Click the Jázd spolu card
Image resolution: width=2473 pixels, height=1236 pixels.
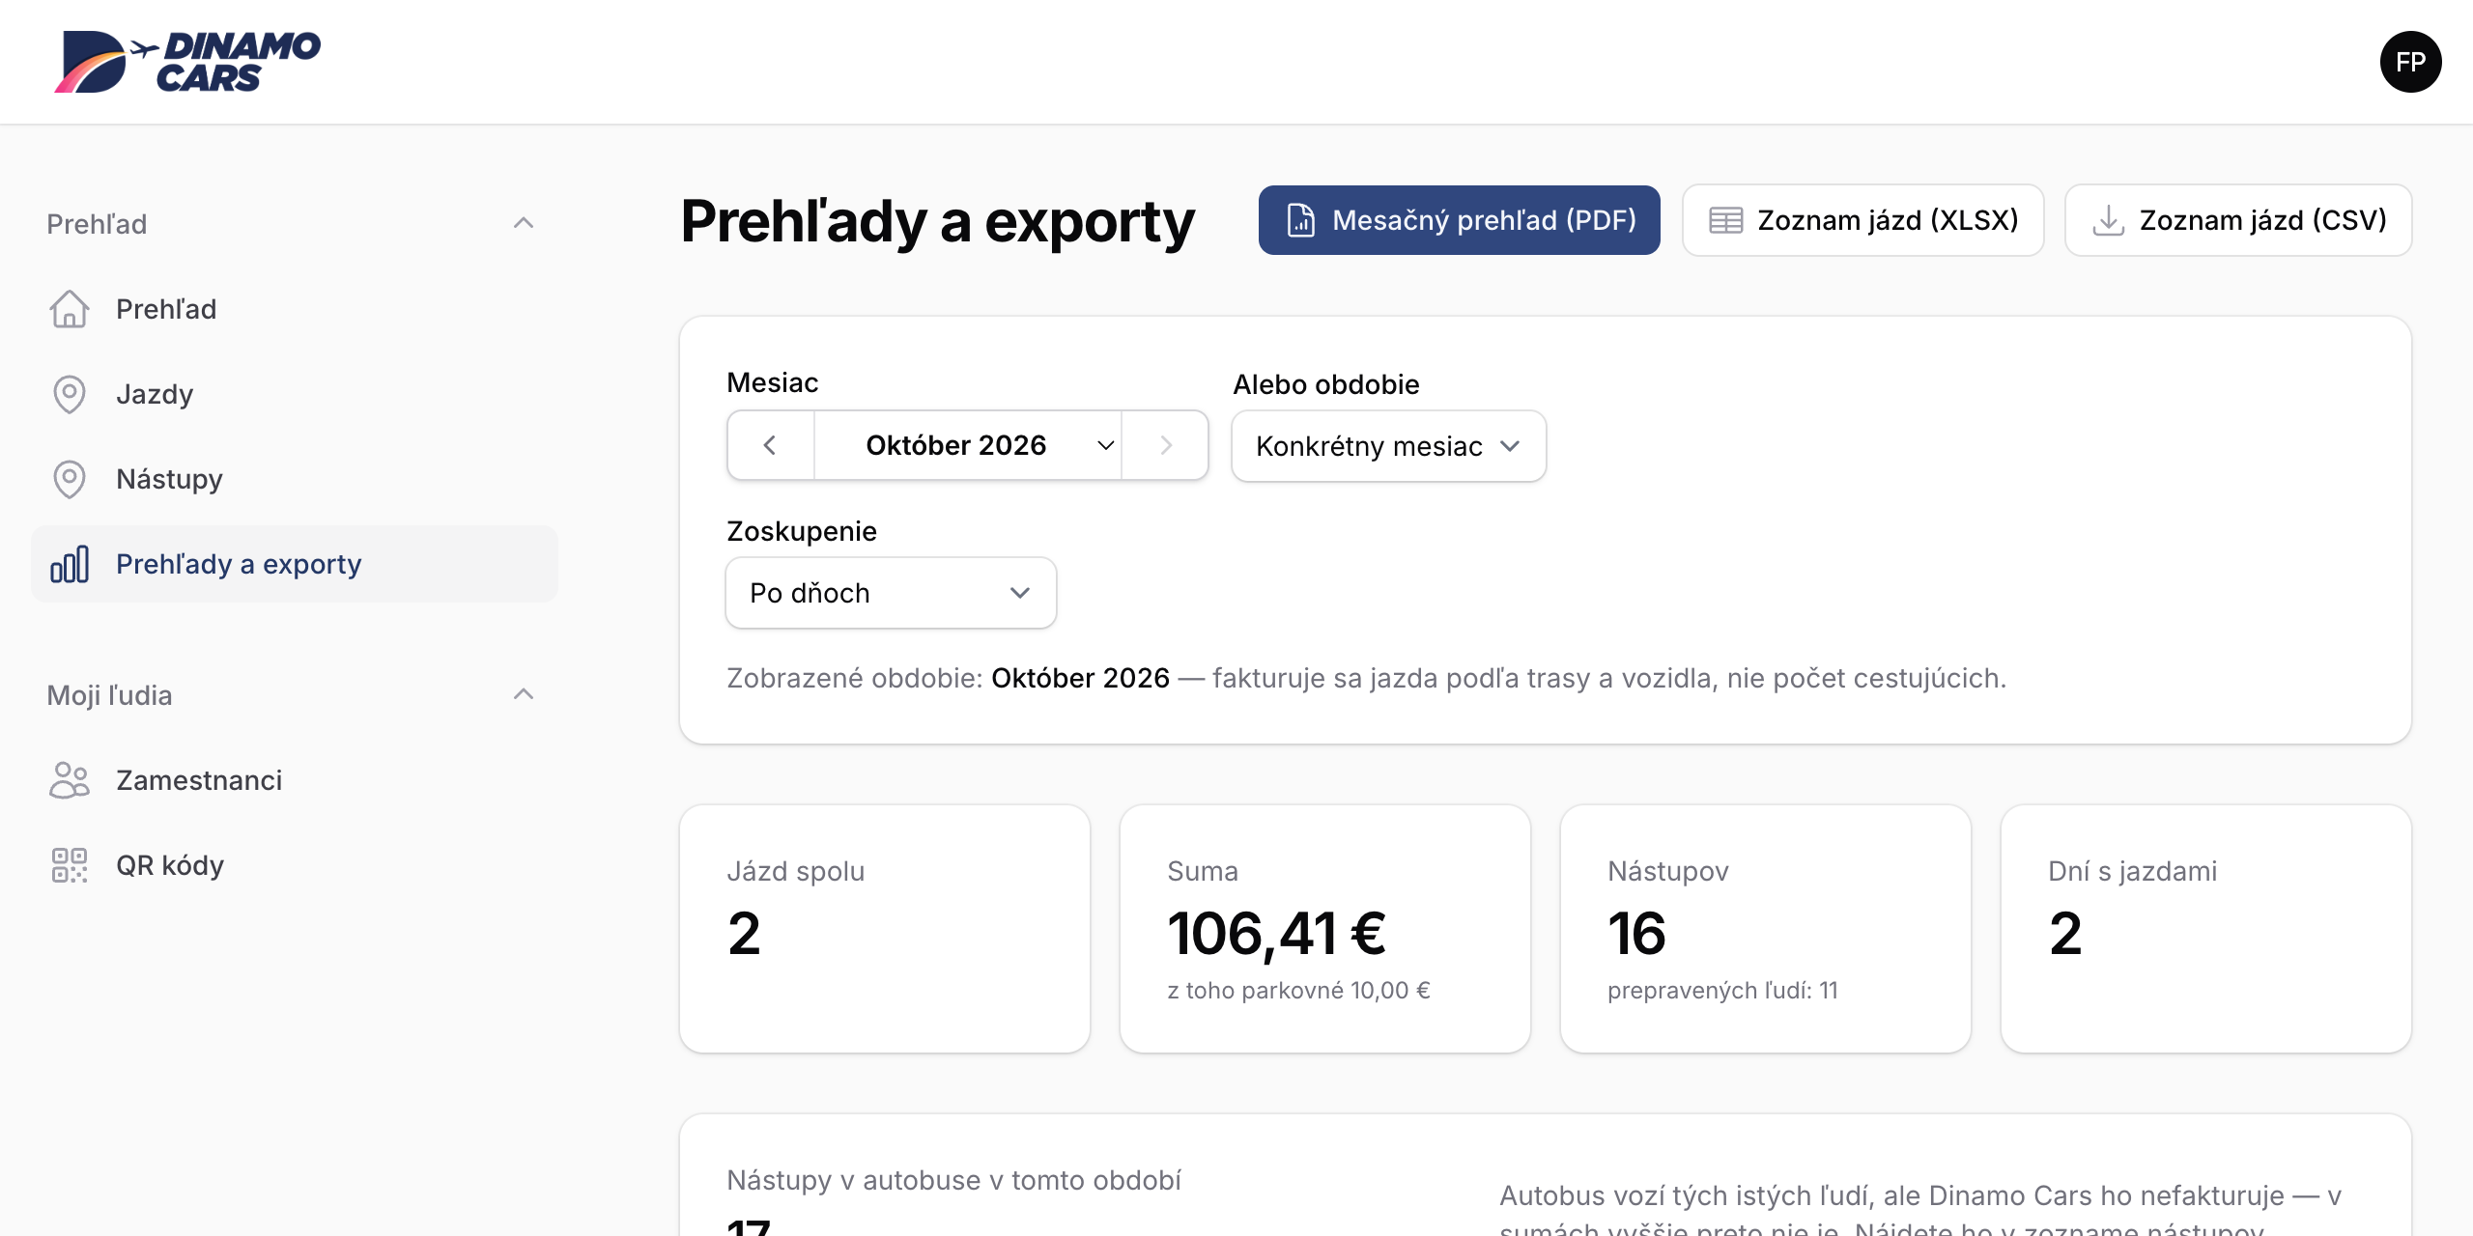(885, 928)
